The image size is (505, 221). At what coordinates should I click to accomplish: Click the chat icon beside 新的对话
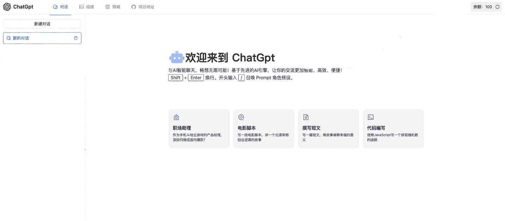9,38
